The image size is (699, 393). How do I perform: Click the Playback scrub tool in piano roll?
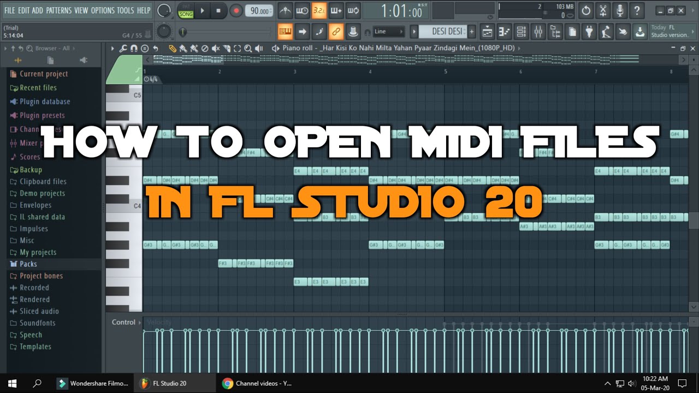click(x=259, y=48)
